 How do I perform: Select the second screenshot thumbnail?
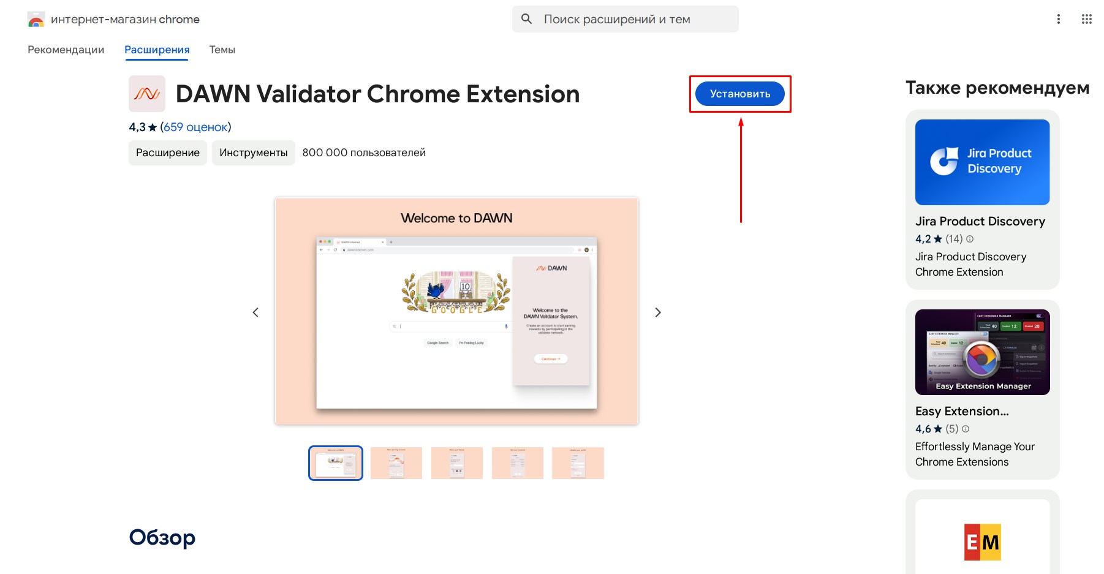[x=396, y=463]
